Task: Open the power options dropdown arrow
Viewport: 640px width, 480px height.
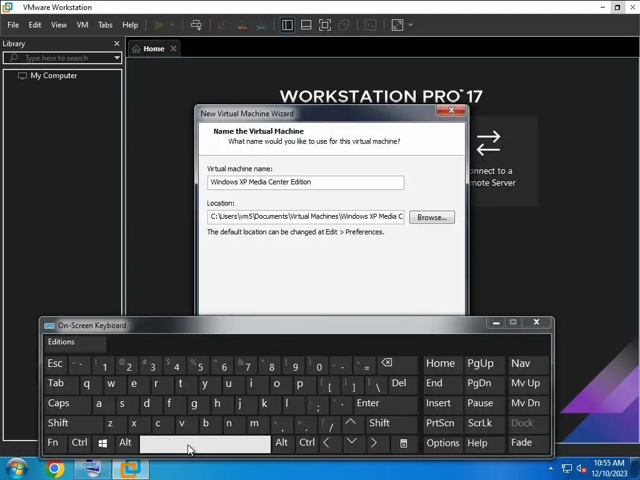Action: click(172, 25)
